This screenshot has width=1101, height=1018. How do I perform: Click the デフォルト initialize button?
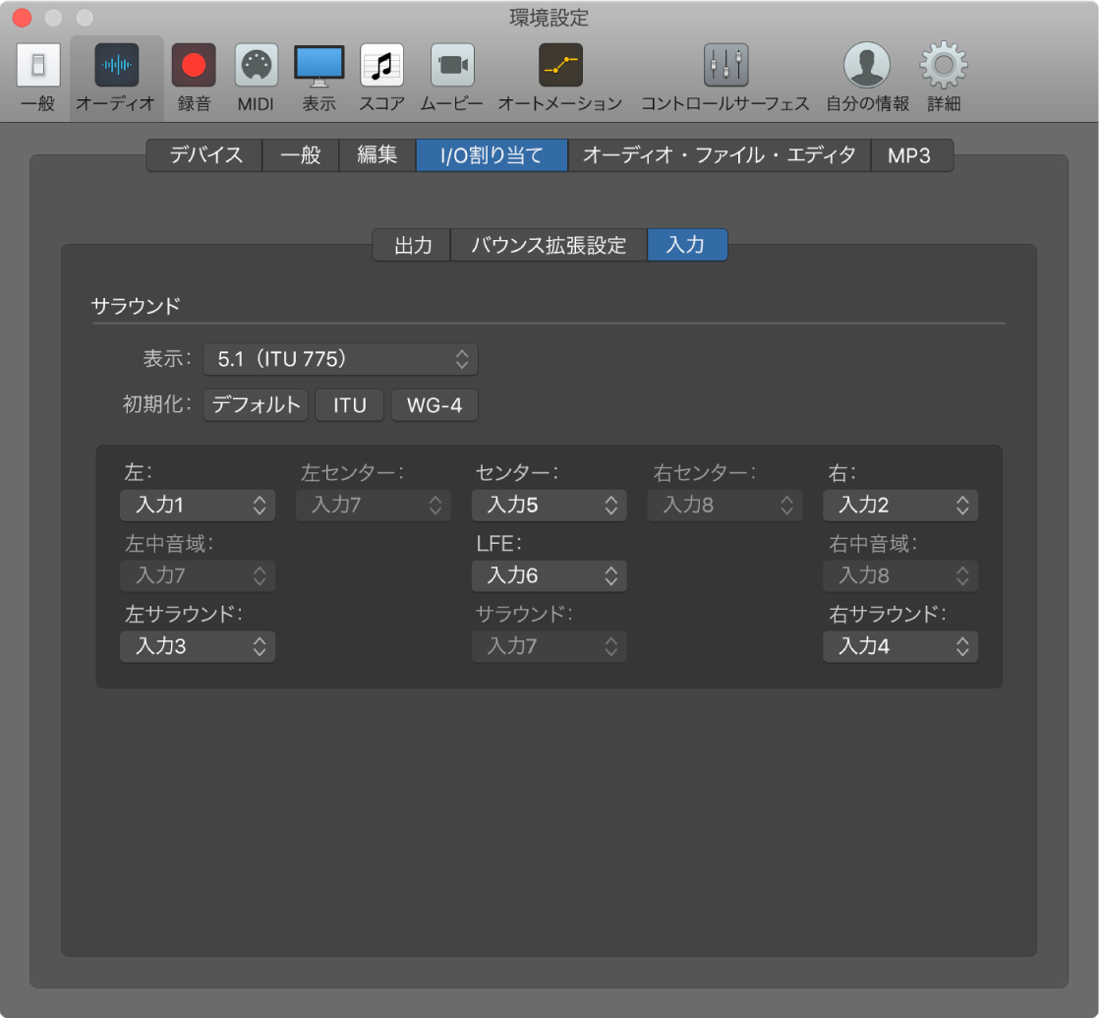256,405
